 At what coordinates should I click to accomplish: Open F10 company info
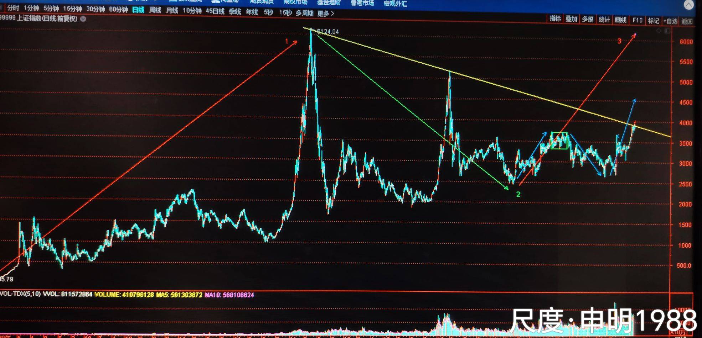(637, 20)
